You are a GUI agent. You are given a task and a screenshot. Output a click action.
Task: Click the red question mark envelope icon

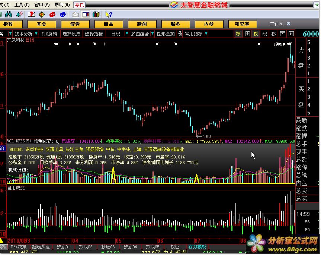(x=31, y=15)
